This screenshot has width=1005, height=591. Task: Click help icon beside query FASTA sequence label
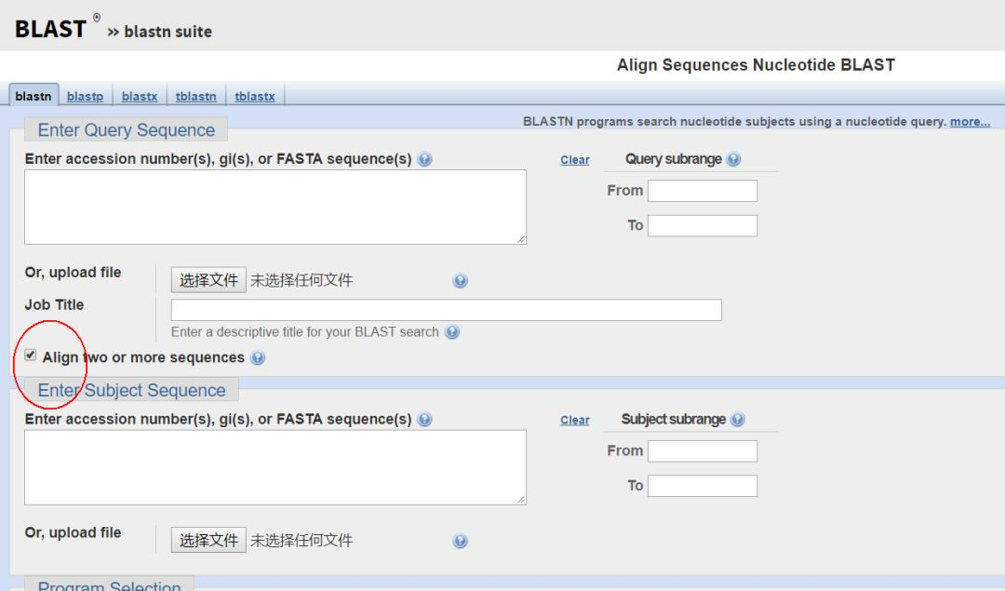click(x=425, y=159)
